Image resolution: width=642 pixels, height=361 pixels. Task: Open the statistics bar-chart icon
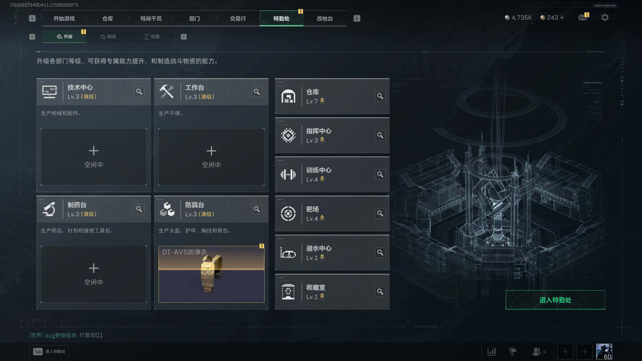492,352
